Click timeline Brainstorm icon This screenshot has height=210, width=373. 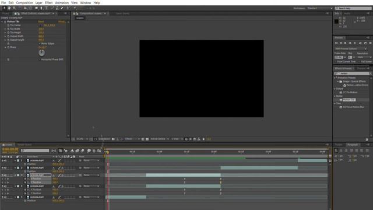pos(89,150)
